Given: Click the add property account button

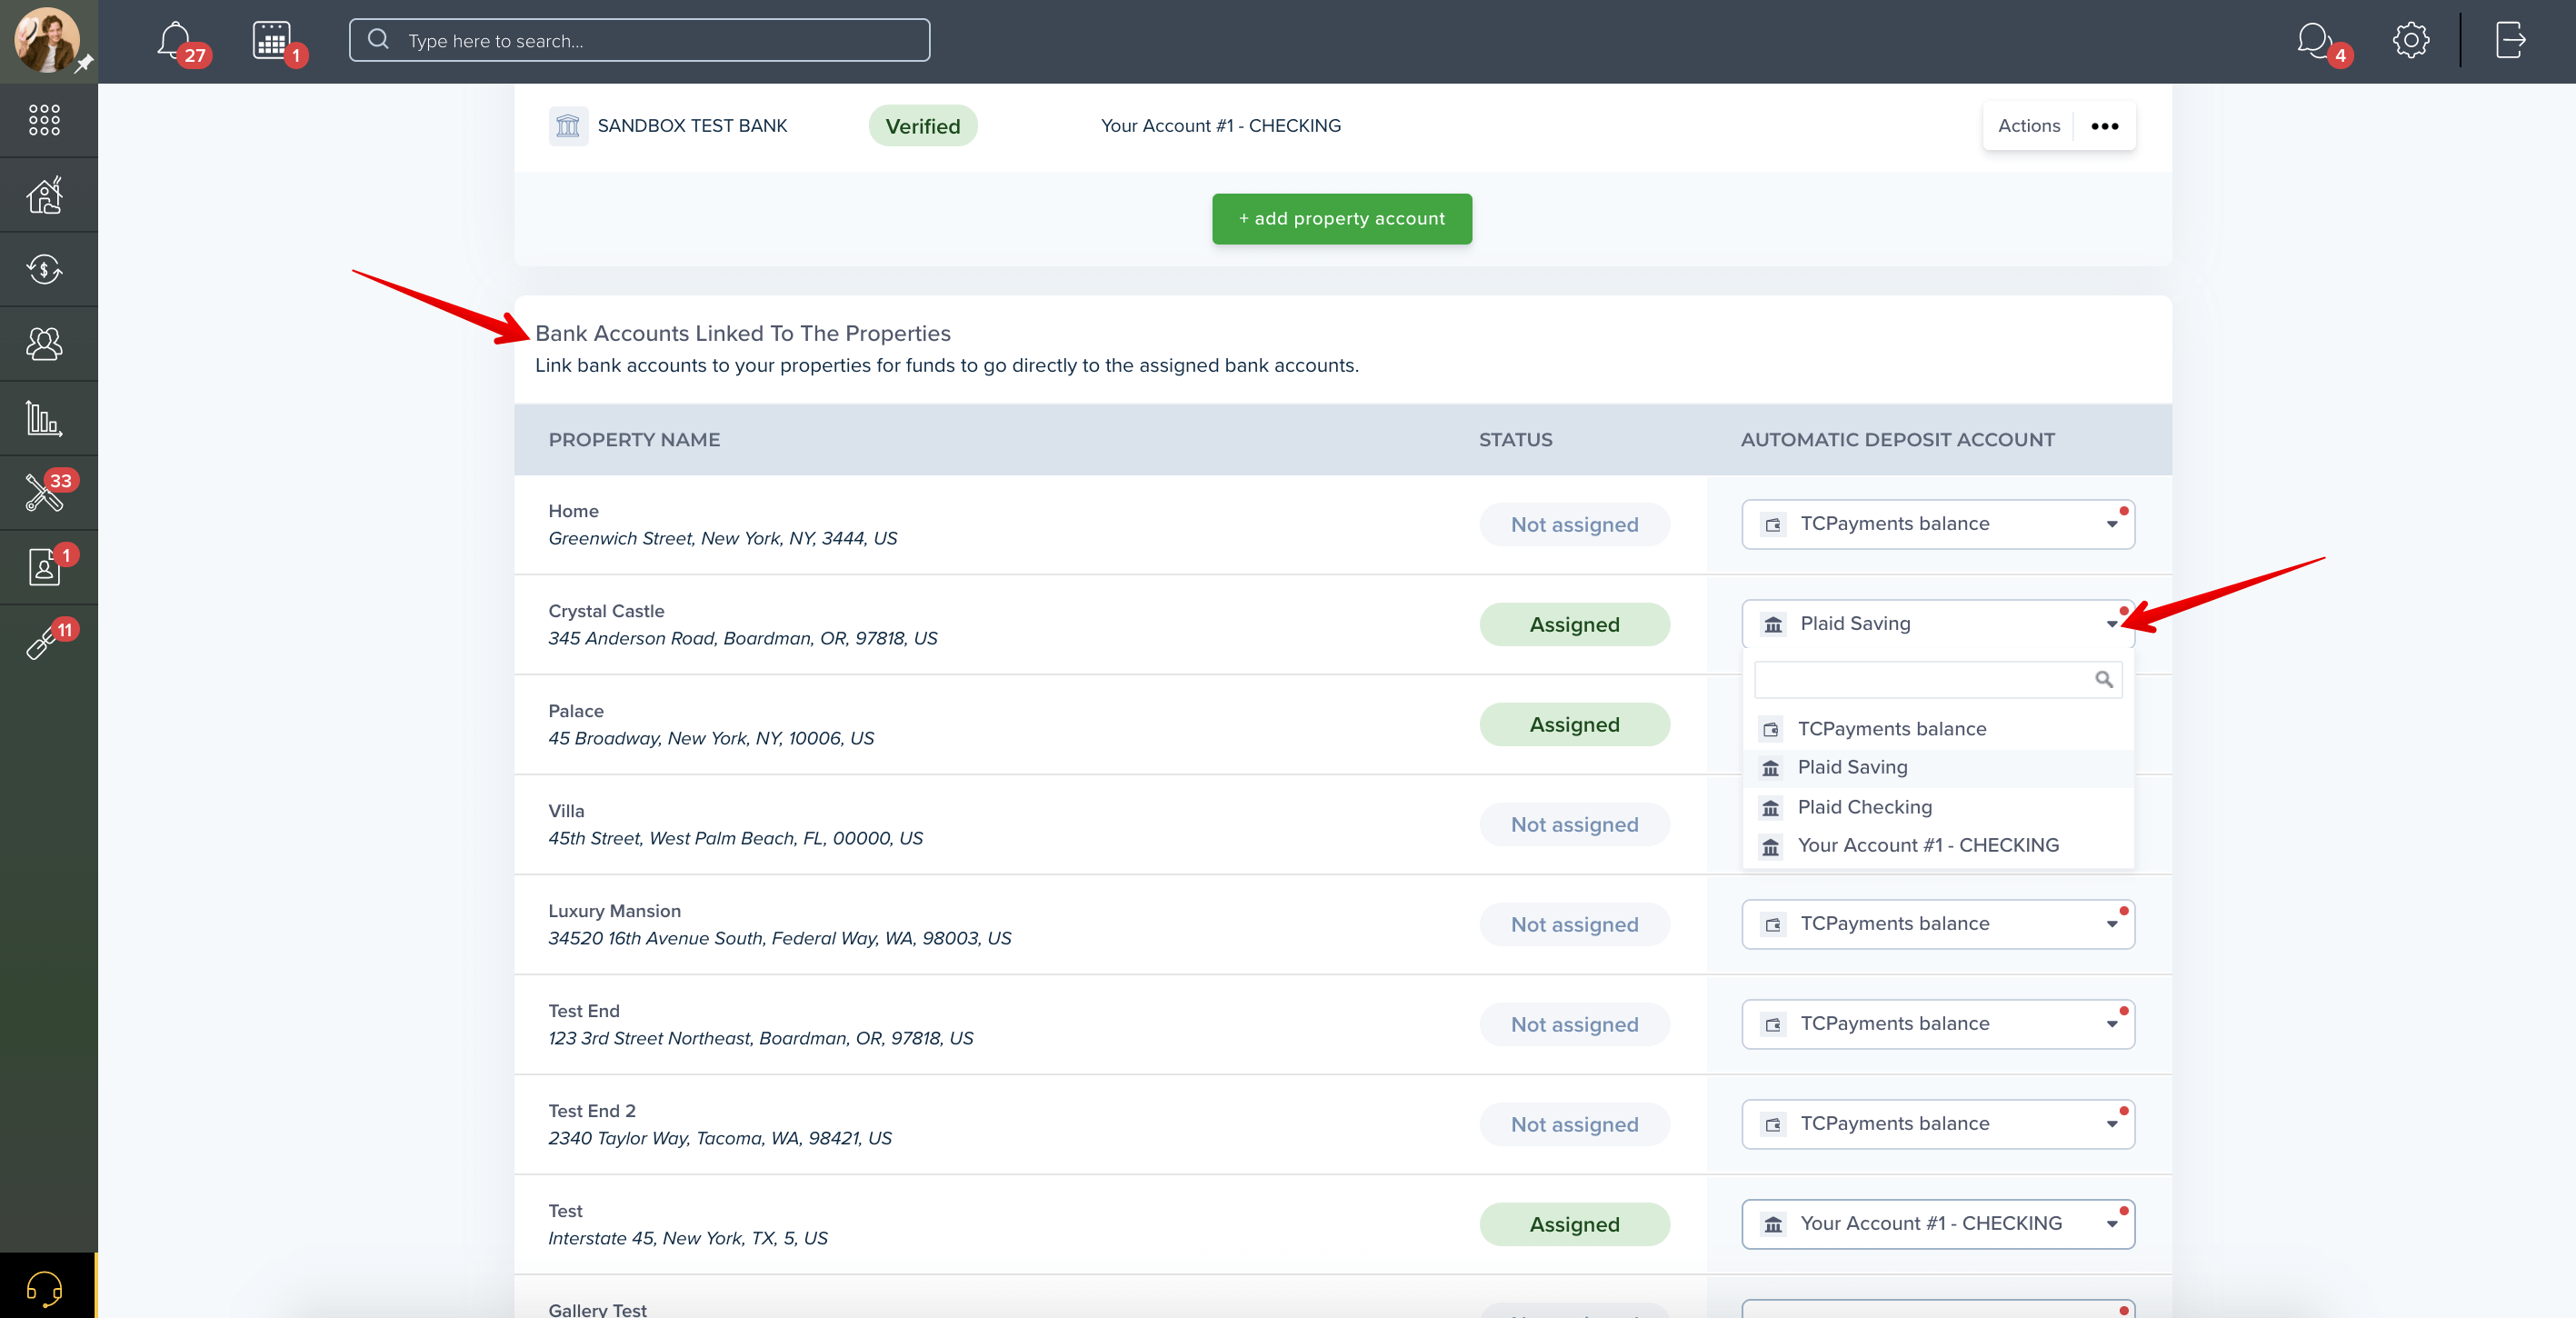Looking at the screenshot, I should coord(1342,219).
